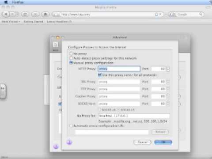This screenshot has height=159, width=212.
Task: Click the Reload button for proxy URL
Action: (x=160, y=132)
